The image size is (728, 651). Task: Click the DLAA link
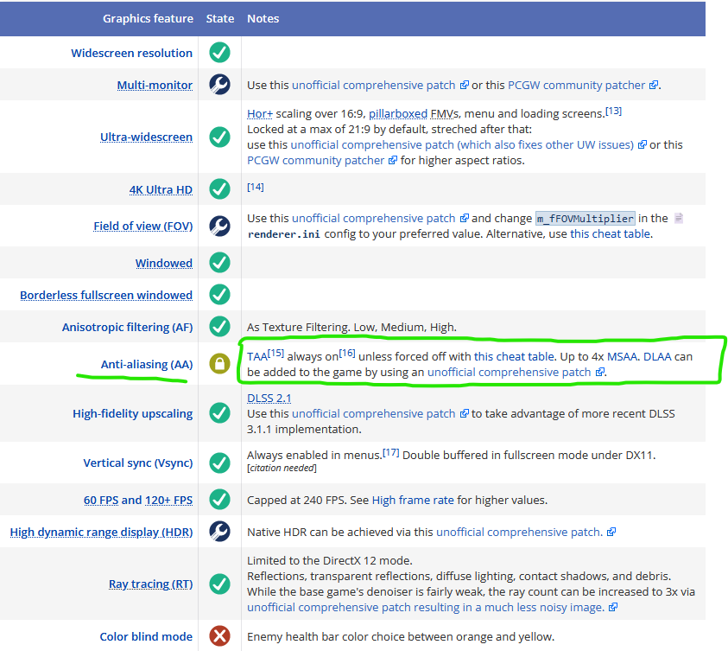tap(657, 356)
